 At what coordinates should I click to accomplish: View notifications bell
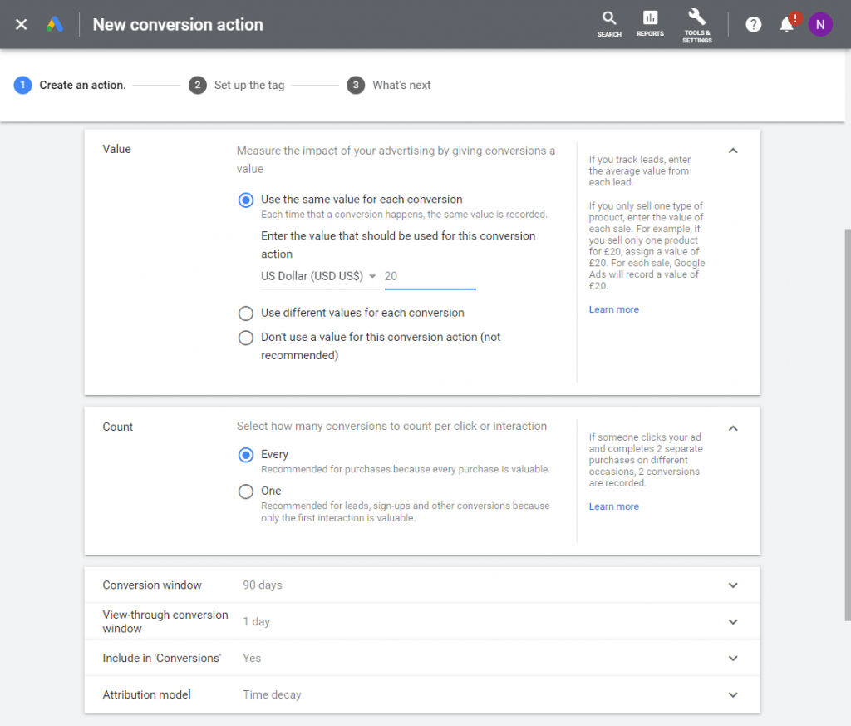(786, 24)
